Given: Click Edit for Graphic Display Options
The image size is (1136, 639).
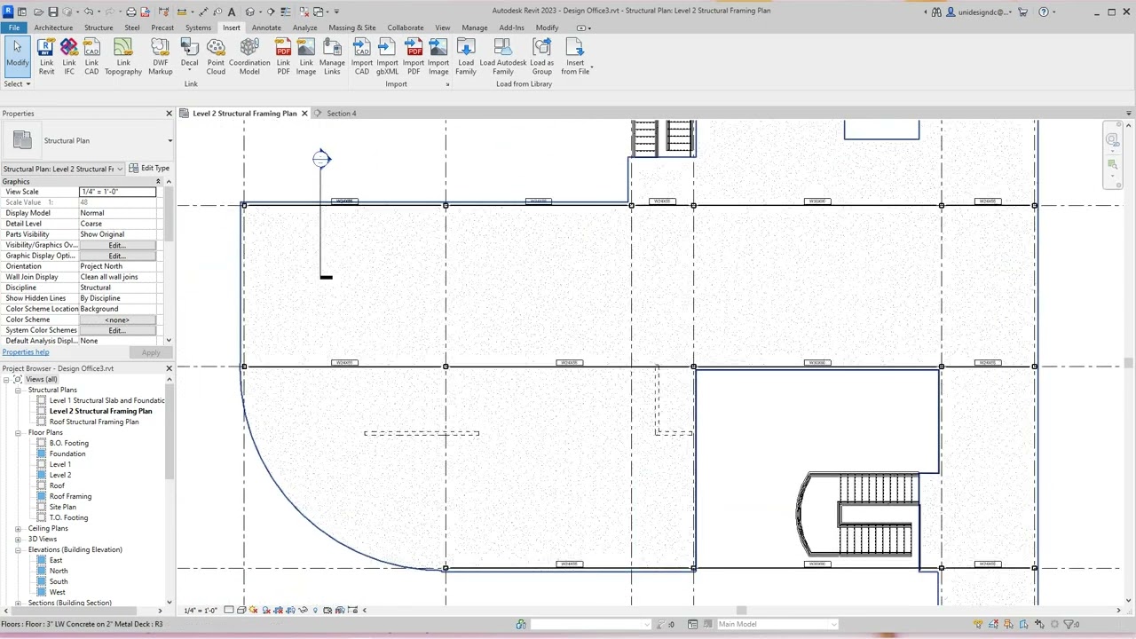Looking at the screenshot, I should pyautogui.click(x=117, y=256).
